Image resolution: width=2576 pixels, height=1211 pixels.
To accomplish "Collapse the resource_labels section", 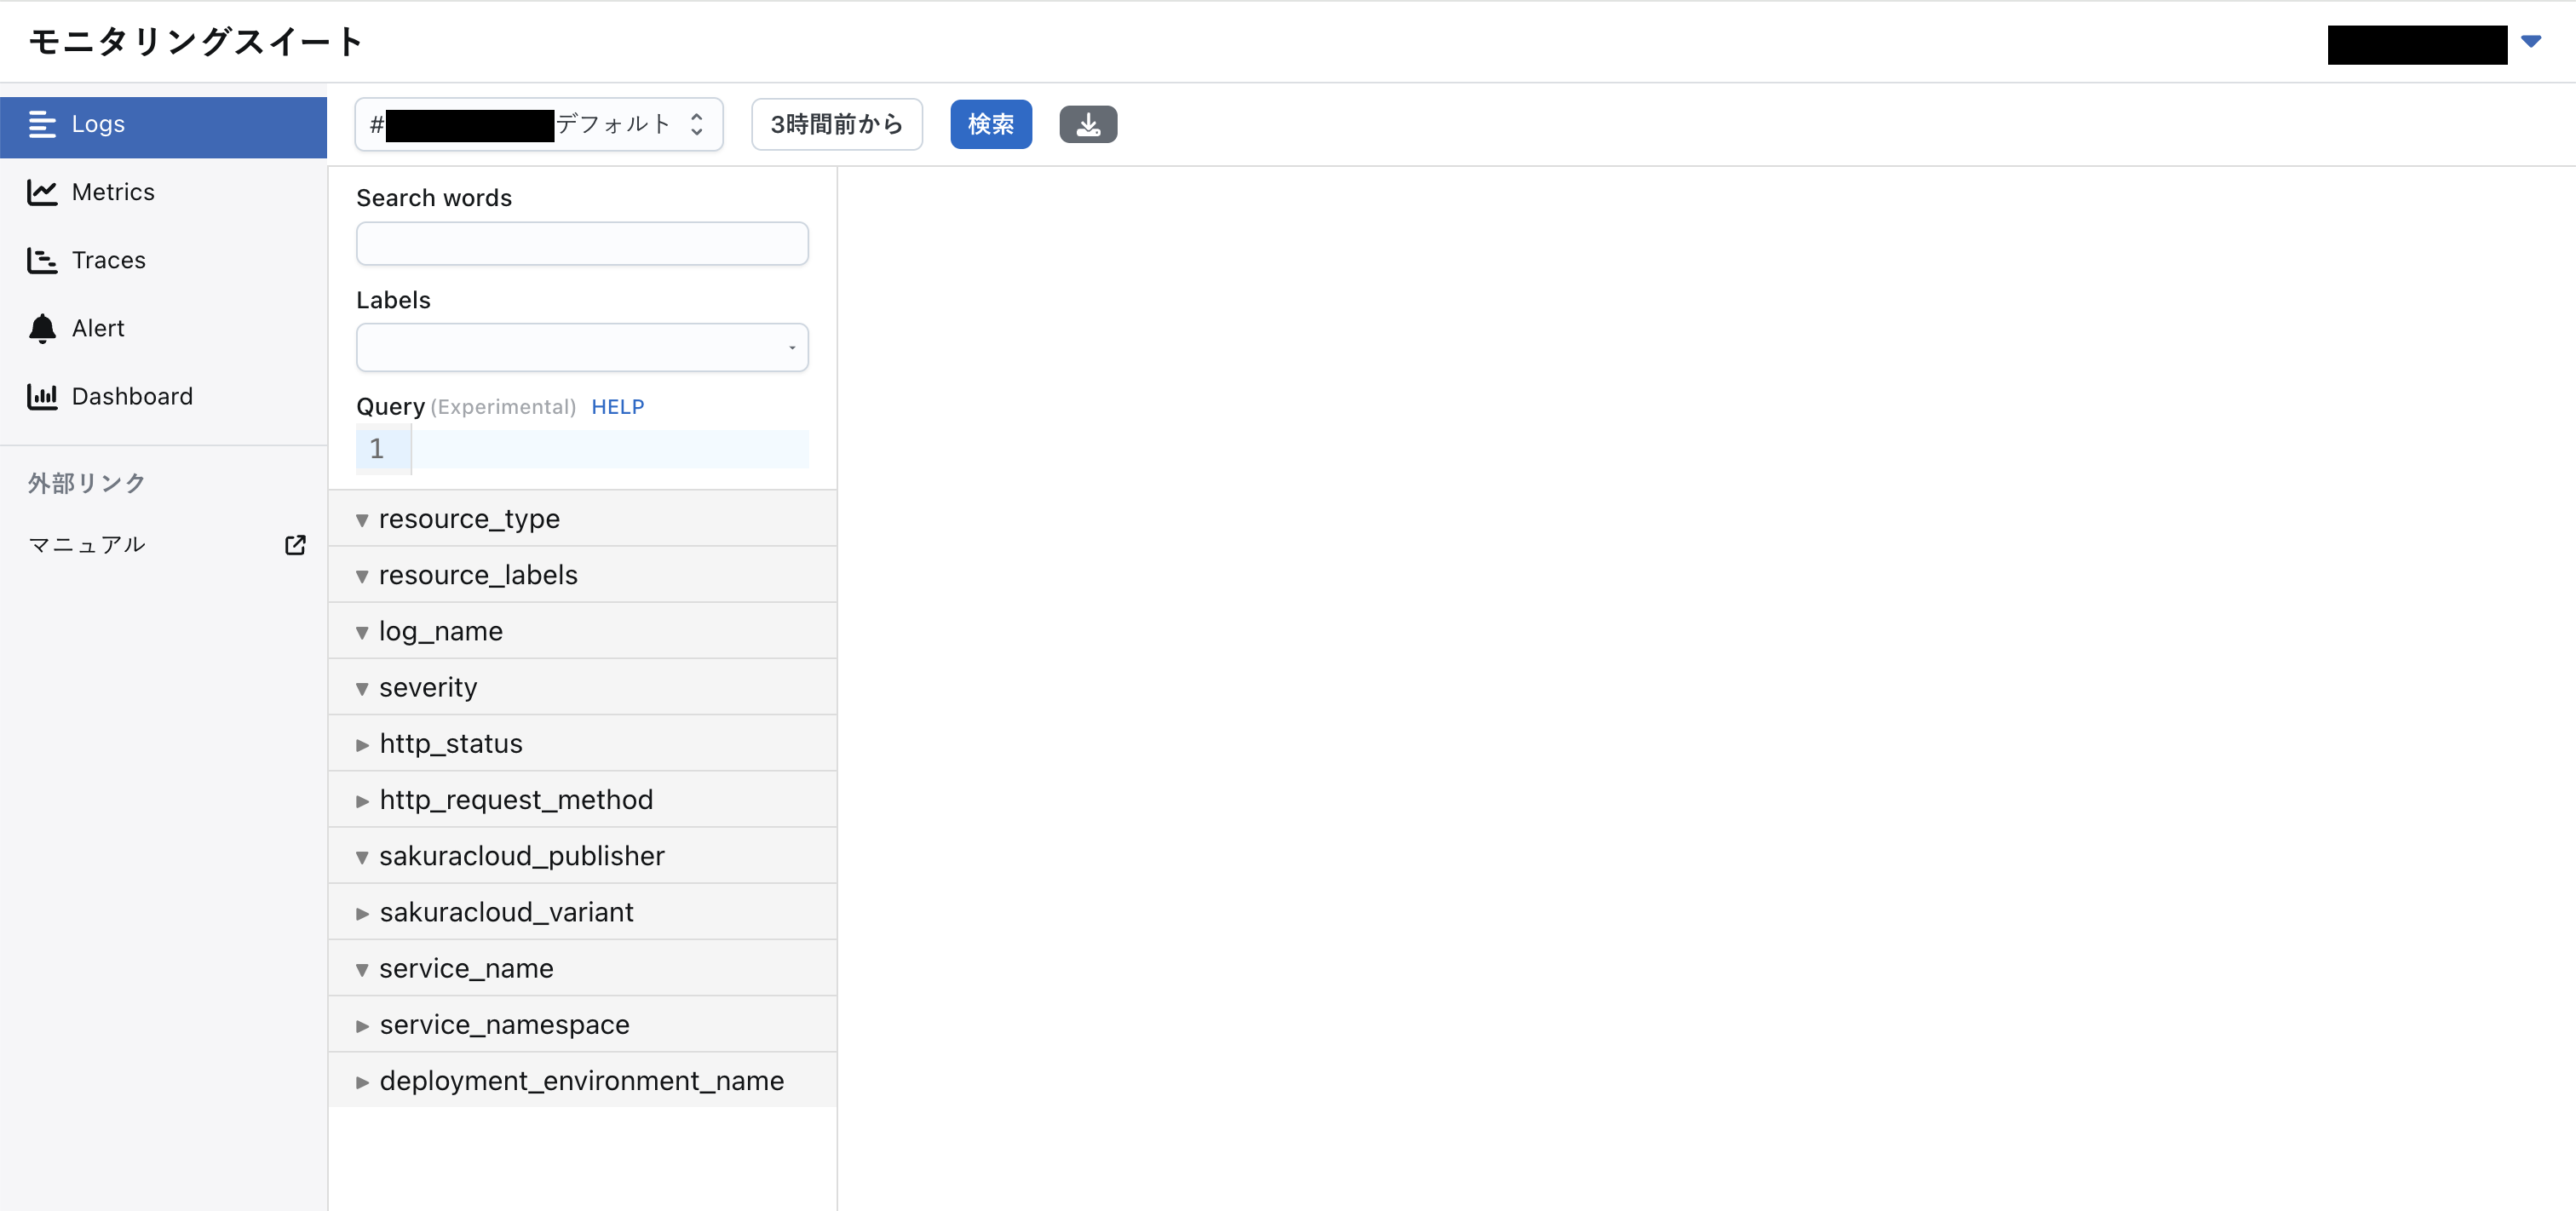I will (x=582, y=574).
